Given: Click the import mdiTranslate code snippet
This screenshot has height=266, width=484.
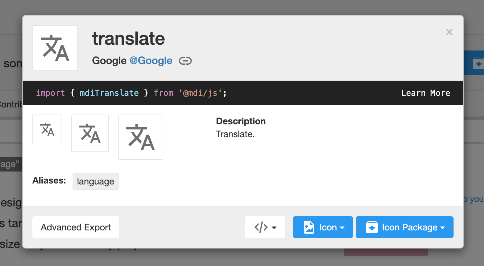Looking at the screenshot, I should coord(131,93).
